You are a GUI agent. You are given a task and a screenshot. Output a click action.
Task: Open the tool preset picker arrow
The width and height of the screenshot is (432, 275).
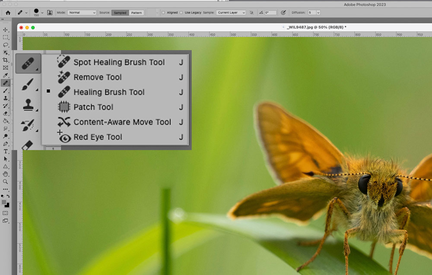[26, 12]
